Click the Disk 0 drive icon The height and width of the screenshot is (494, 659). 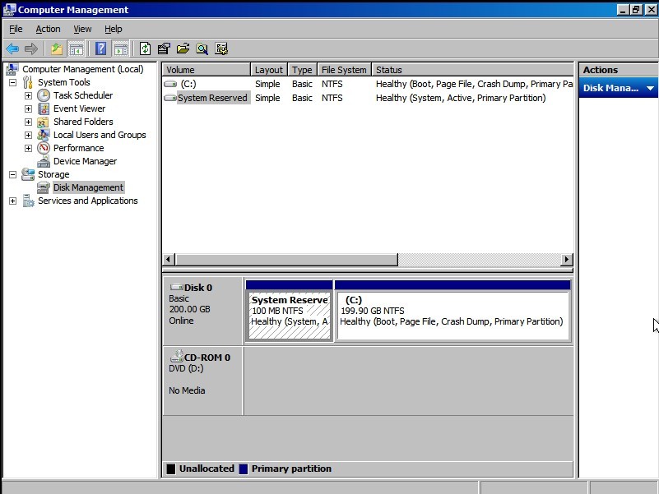tap(177, 288)
